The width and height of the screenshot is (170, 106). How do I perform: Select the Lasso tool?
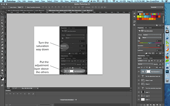click(2, 20)
